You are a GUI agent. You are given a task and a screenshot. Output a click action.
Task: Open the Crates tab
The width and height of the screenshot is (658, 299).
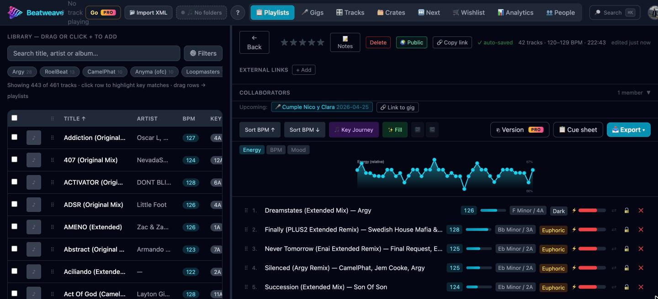tap(391, 13)
